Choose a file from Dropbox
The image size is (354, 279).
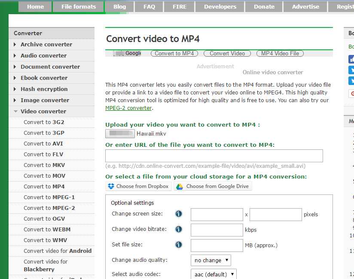(138, 186)
